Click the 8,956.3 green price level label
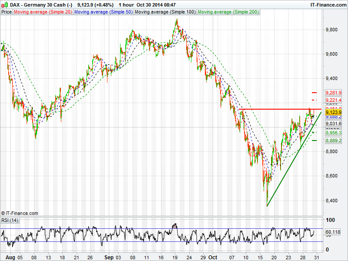 (x=333, y=133)
